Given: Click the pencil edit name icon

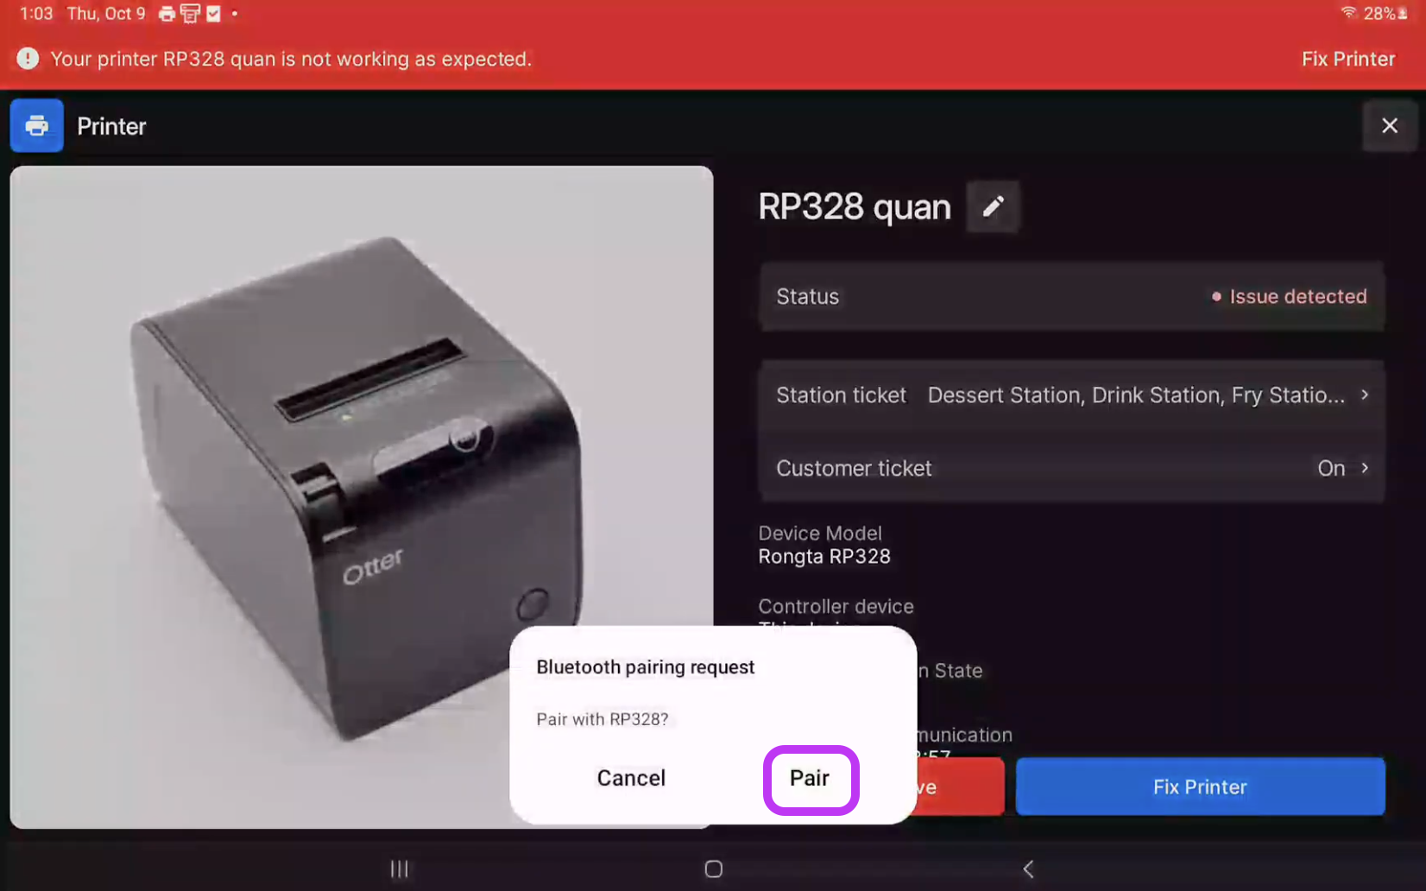Looking at the screenshot, I should coord(993,206).
